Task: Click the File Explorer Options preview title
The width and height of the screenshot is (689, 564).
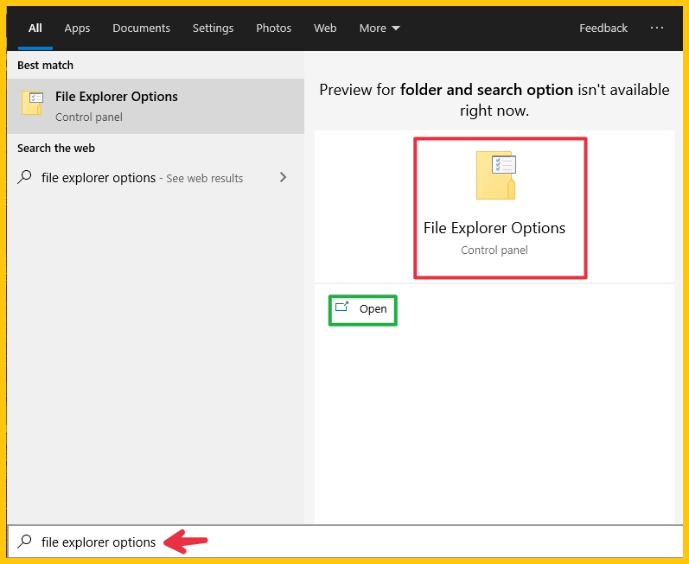Action: (x=494, y=228)
